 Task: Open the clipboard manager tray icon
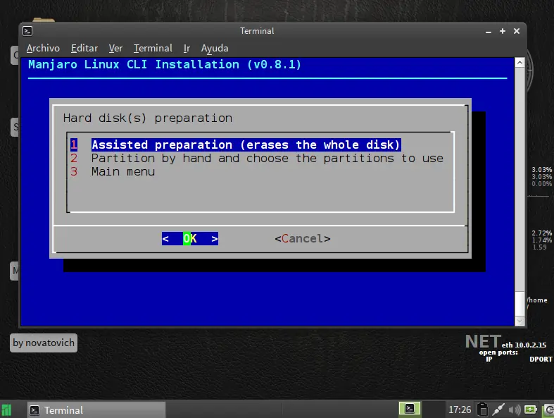[x=482, y=410]
